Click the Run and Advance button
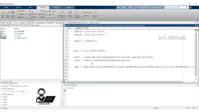Image resolution: width=199 pixels, height=112 pixels. pos(77,14)
